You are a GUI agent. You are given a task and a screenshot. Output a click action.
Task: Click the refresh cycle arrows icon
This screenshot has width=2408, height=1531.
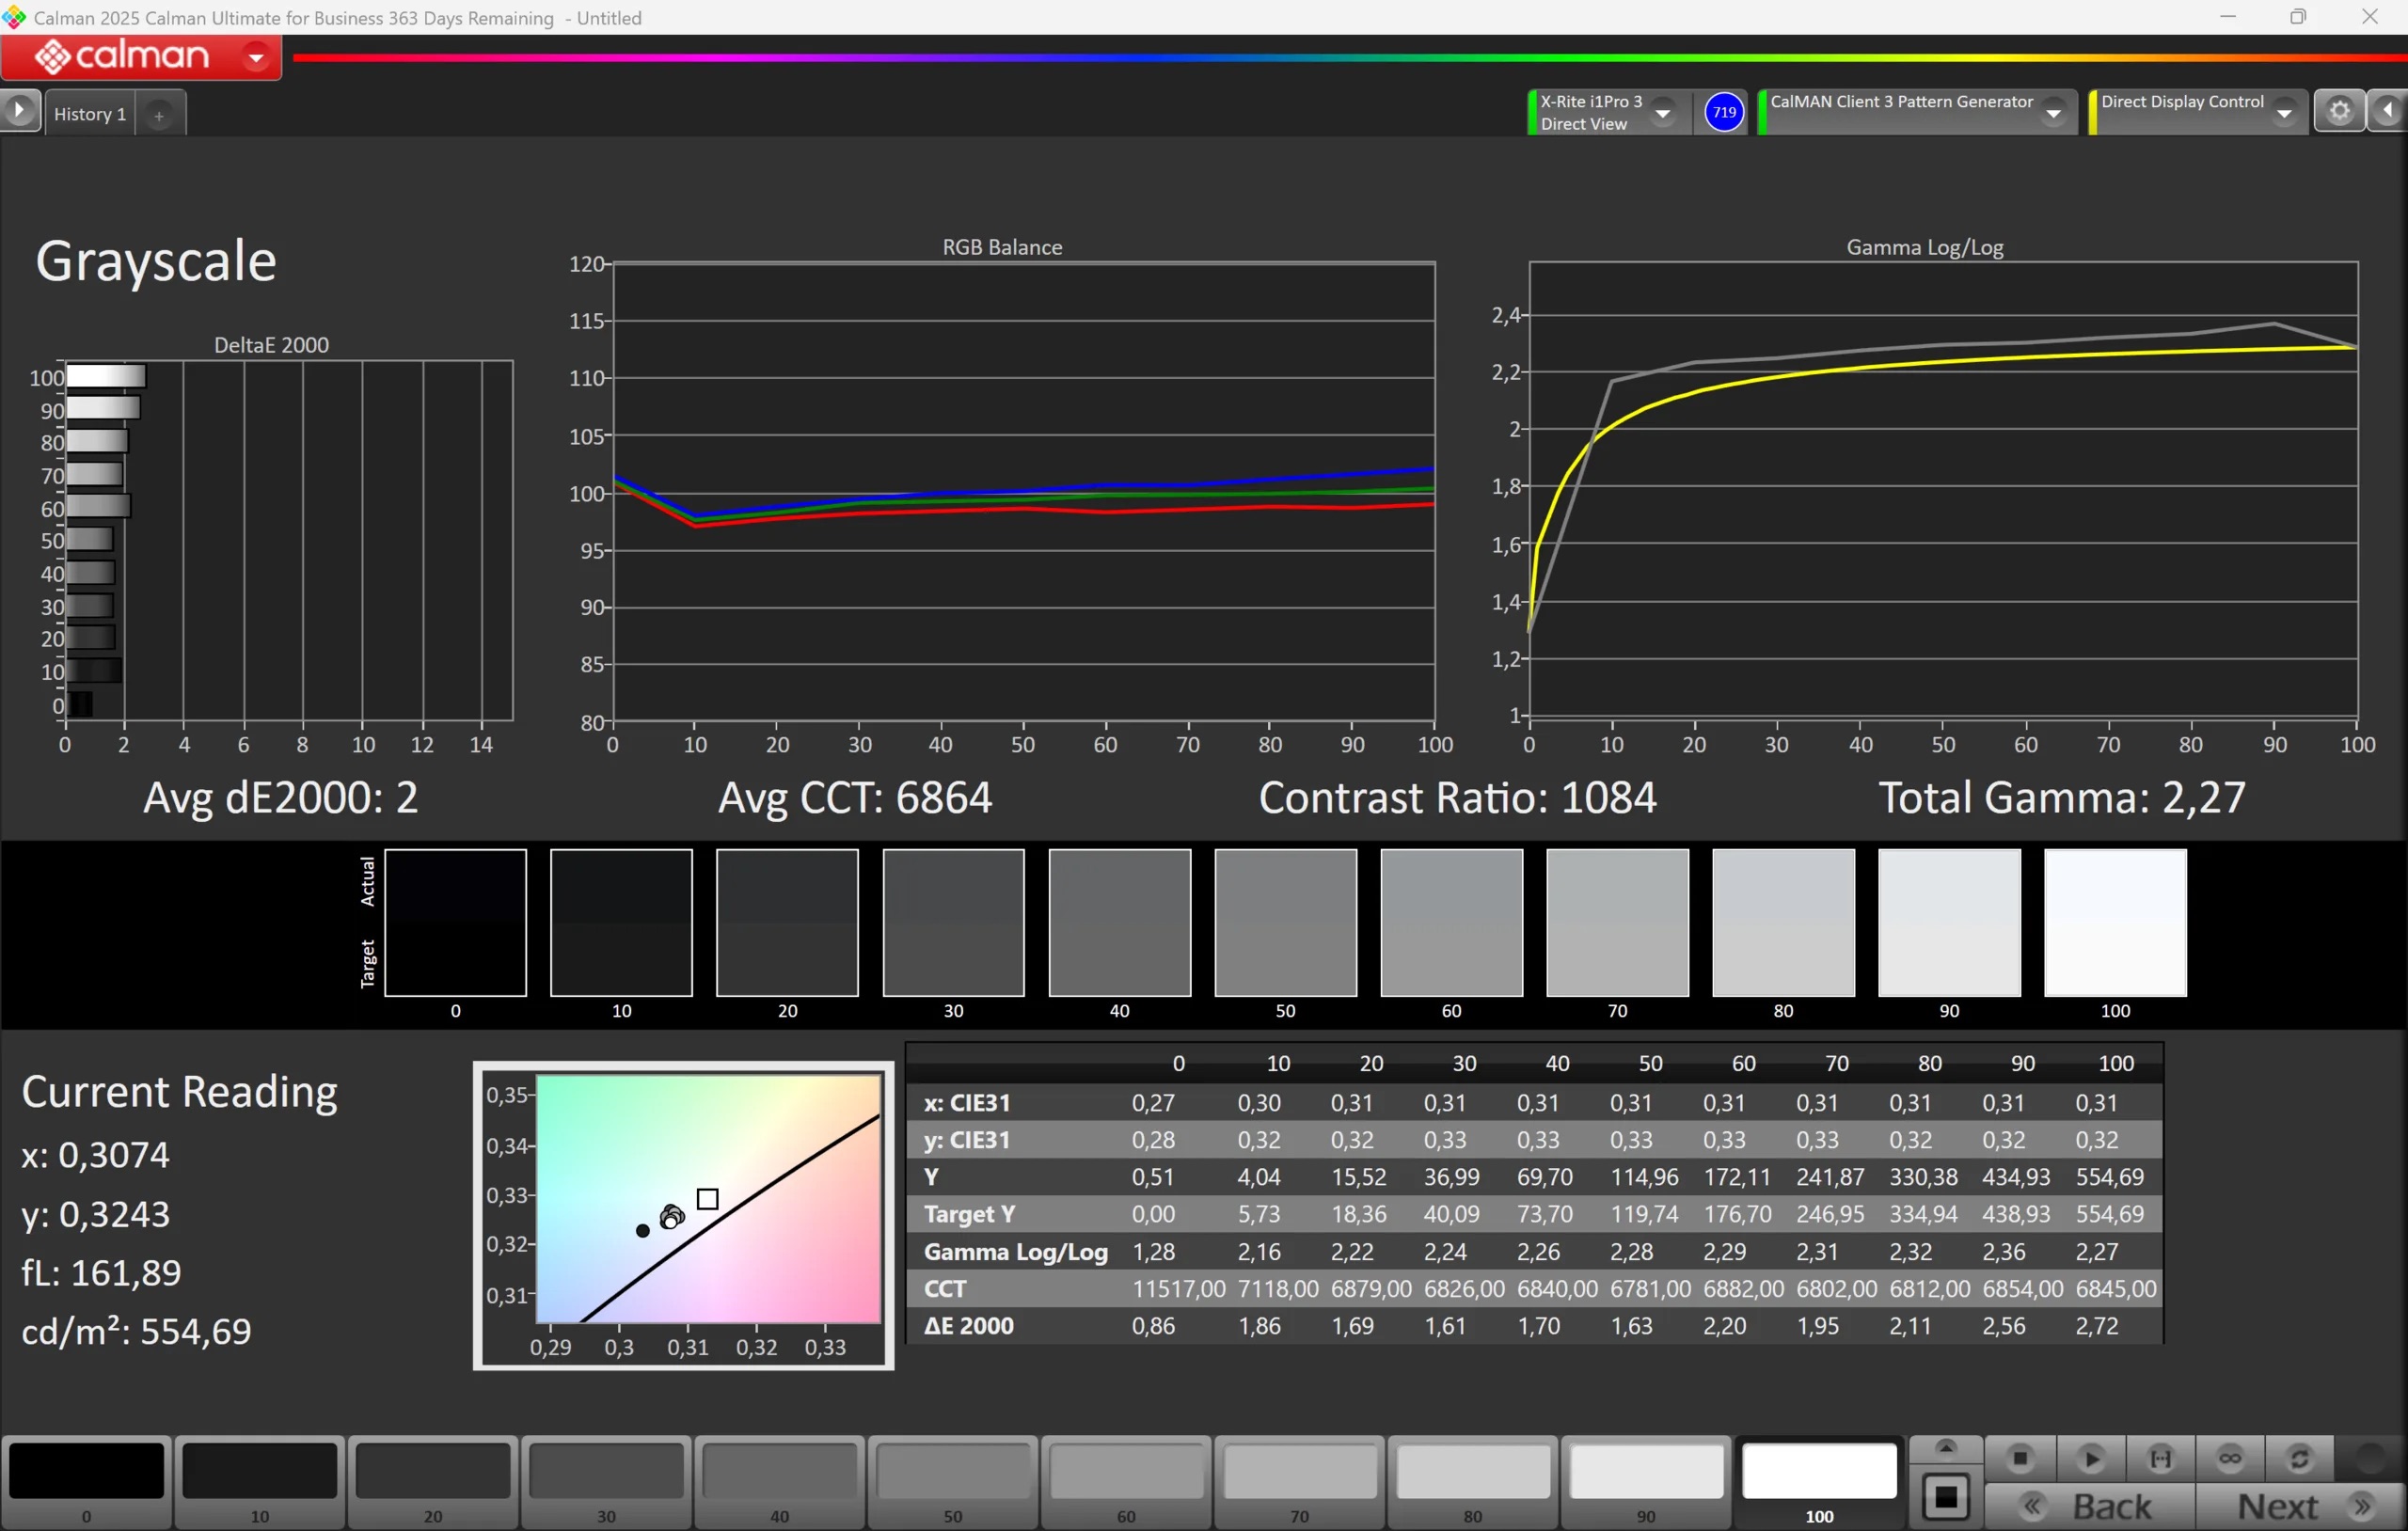click(x=2298, y=1459)
